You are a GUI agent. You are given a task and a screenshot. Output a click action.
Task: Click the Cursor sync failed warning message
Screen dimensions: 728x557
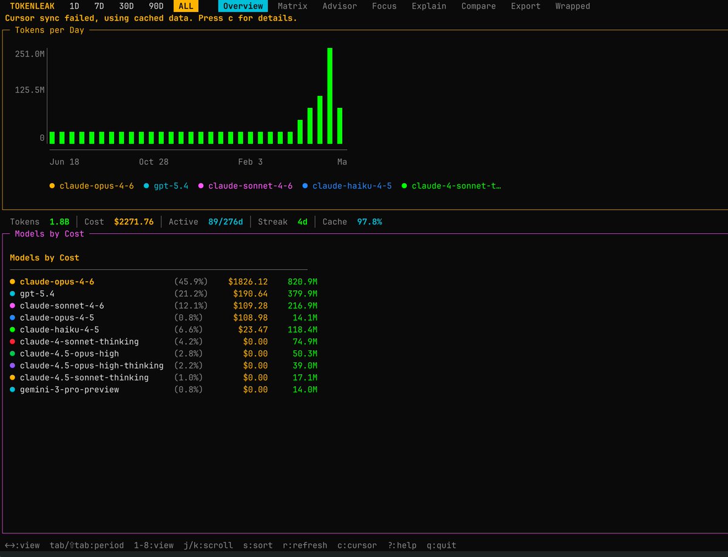(151, 18)
